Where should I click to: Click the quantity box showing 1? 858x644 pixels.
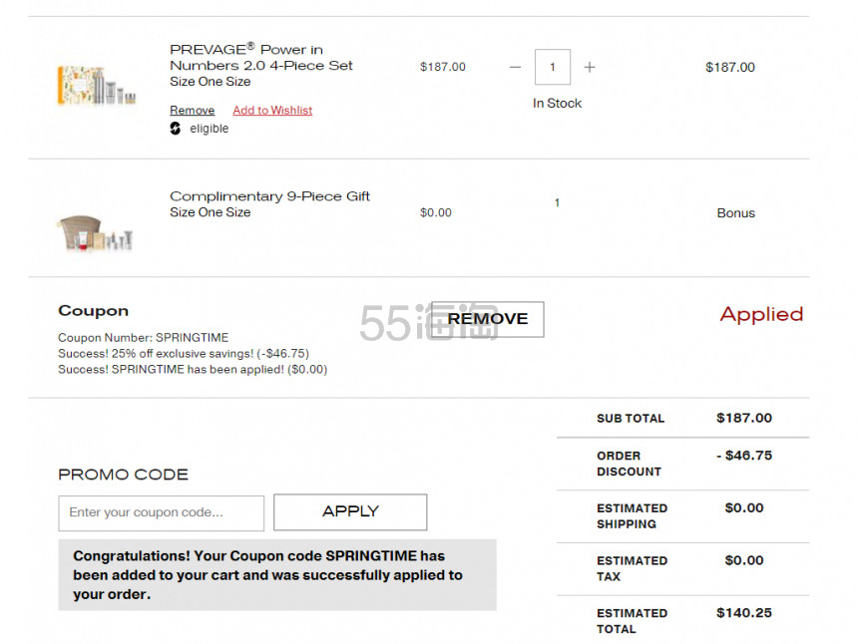[553, 67]
